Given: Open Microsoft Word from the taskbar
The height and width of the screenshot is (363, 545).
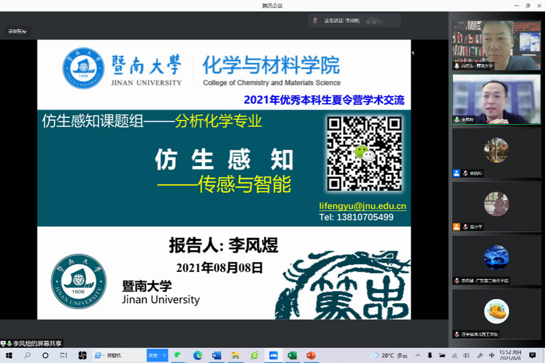Looking at the screenshot, I should pyautogui.click(x=217, y=356).
